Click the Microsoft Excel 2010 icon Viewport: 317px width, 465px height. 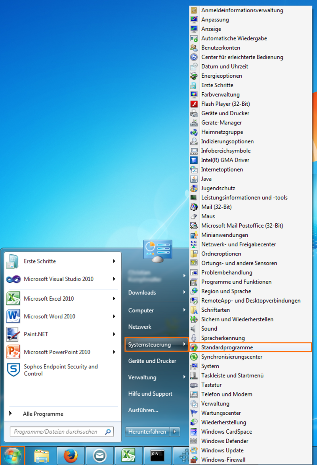tap(13, 298)
